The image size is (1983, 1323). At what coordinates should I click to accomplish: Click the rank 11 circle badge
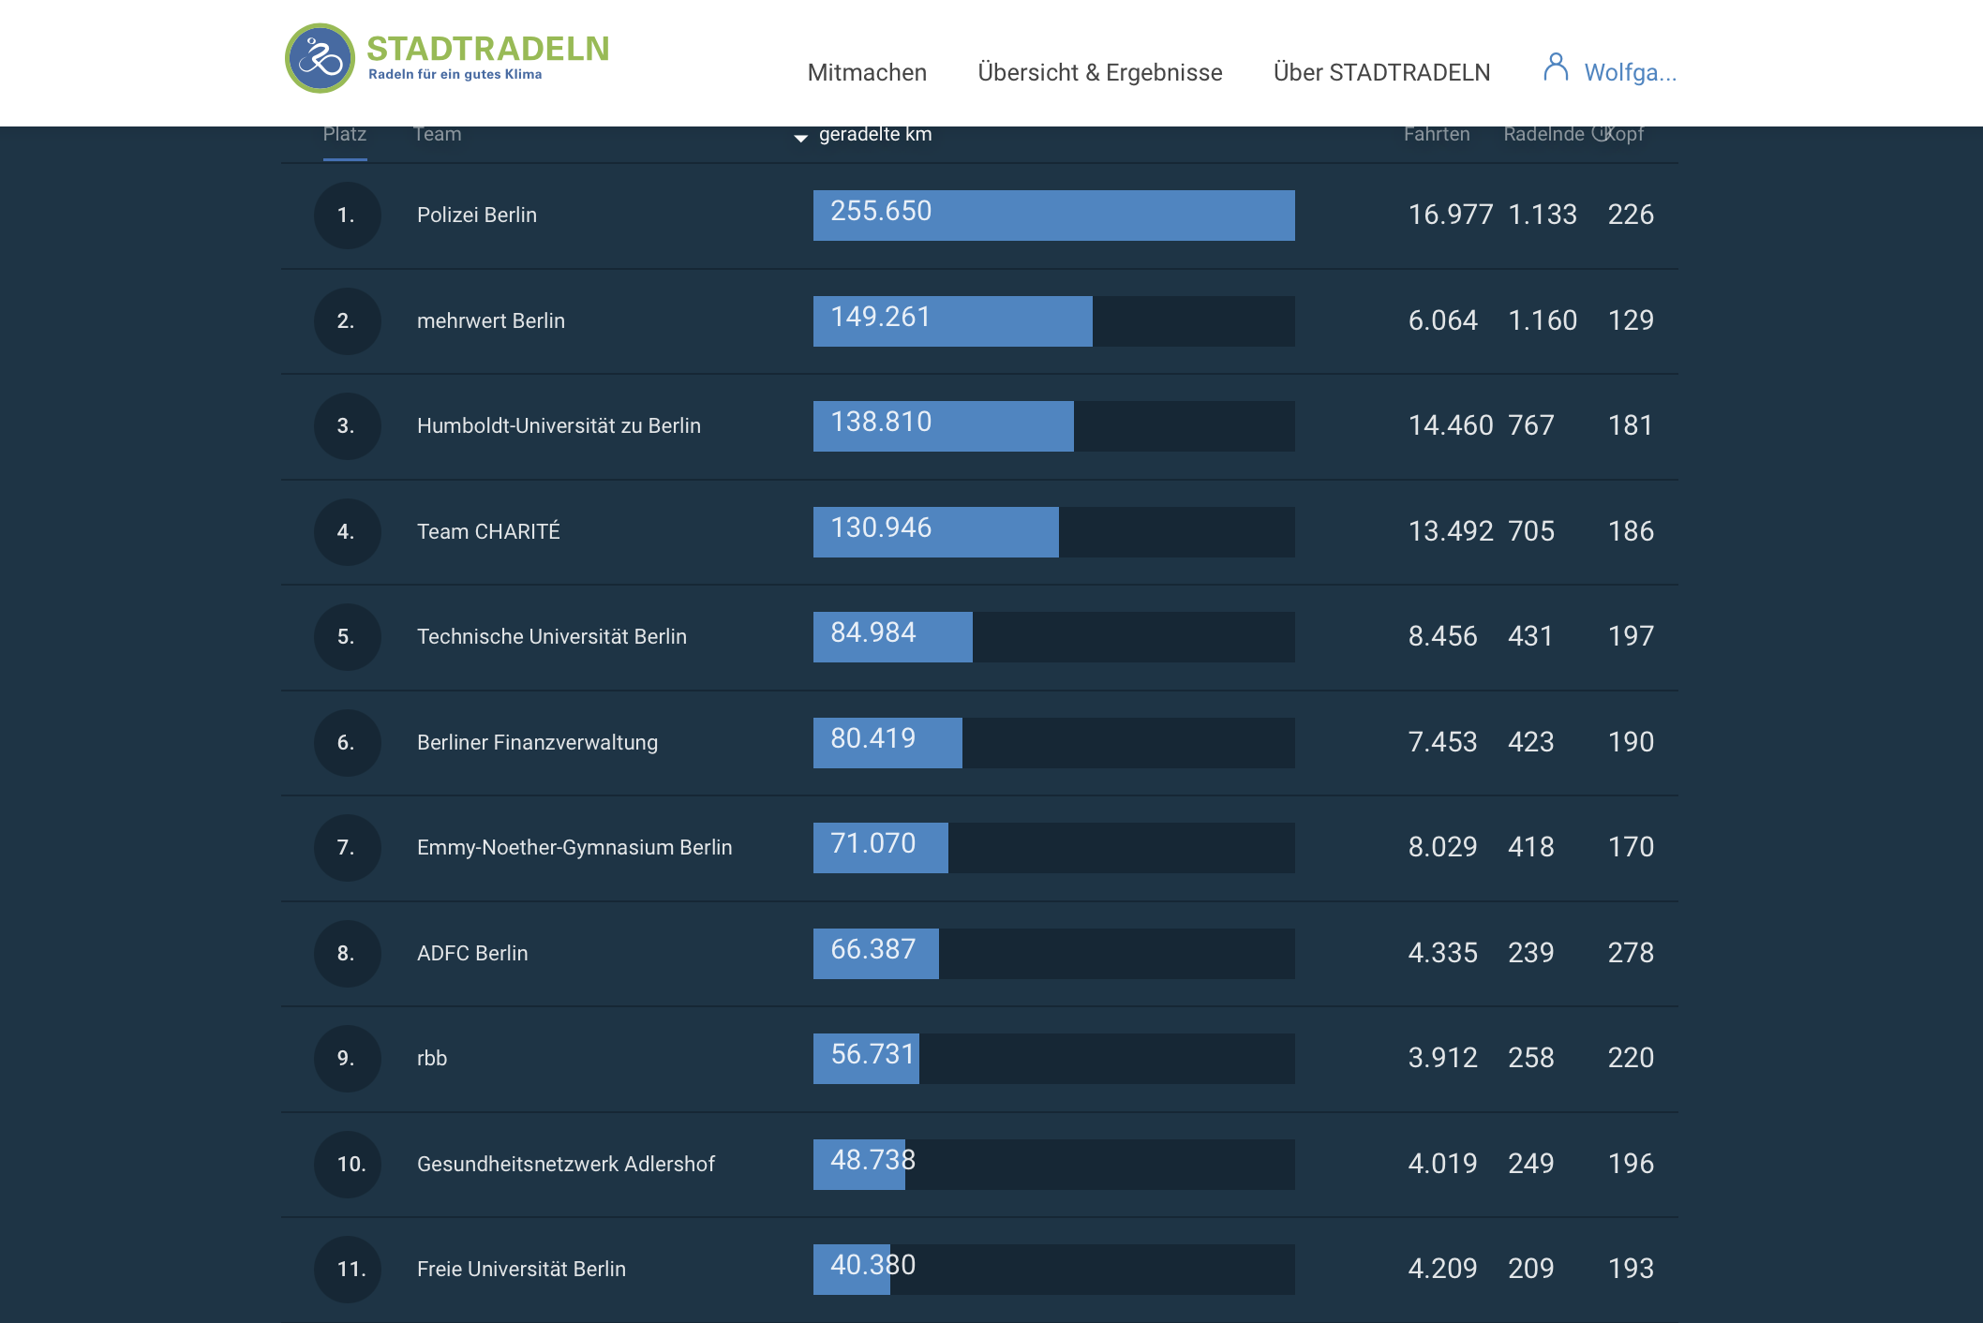click(x=347, y=1270)
